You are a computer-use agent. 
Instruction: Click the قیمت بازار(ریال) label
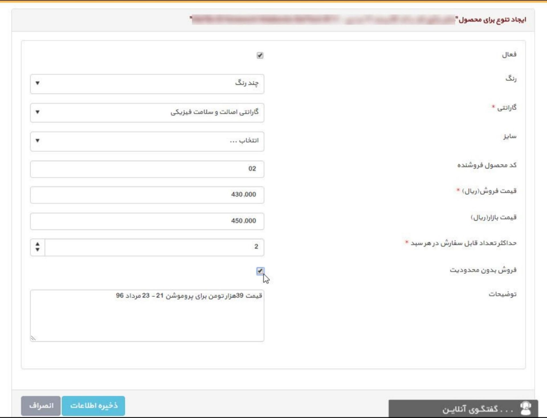[x=493, y=217]
